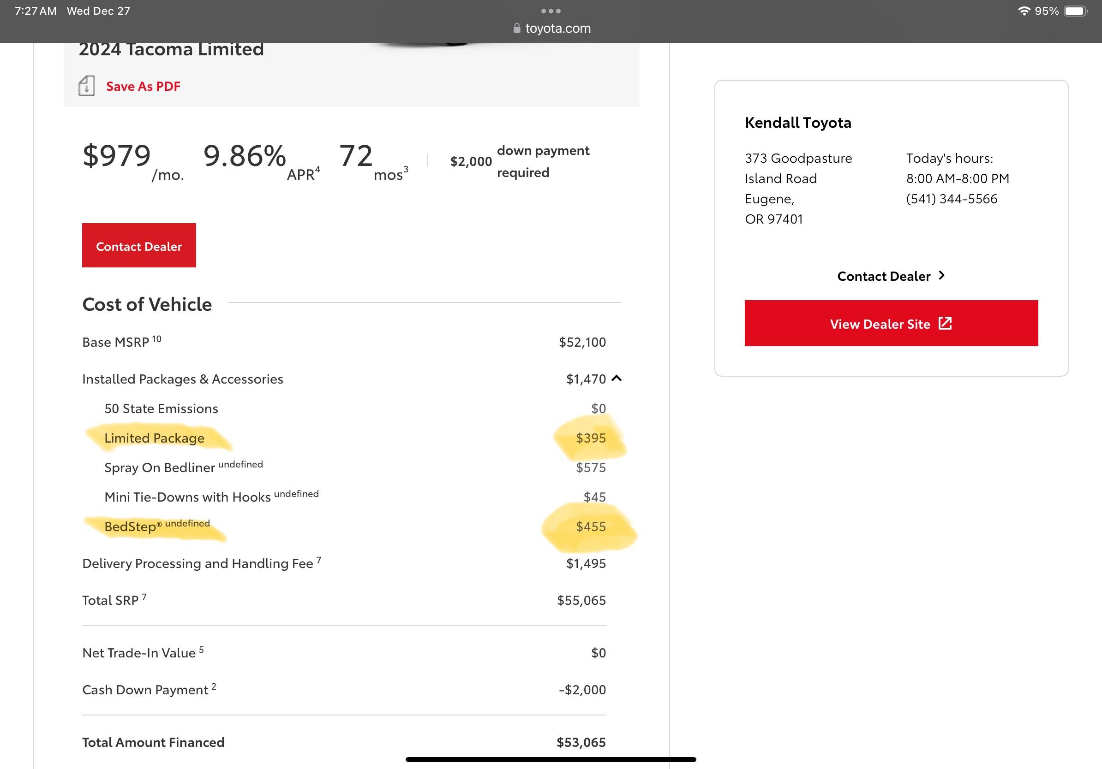This screenshot has height=769, width=1102.
Task: Click footnote 7 on Delivery Processing fee
Action: pyautogui.click(x=319, y=560)
